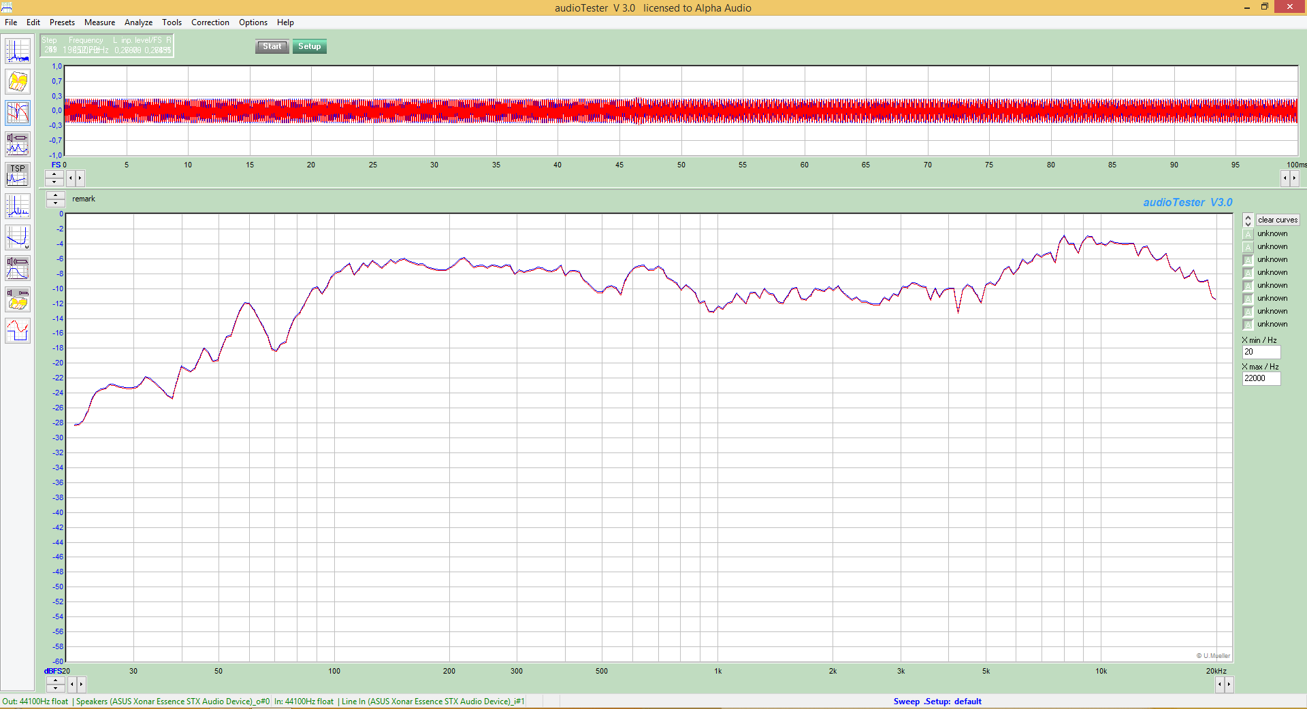Screen dimensions: 1307x709
Task: Open the Options menu
Action: click(253, 22)
